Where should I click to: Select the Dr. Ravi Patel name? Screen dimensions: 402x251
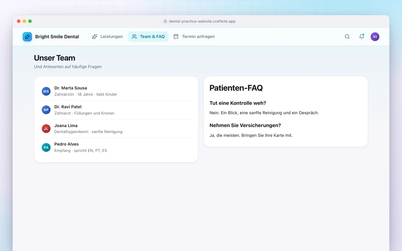68,107
